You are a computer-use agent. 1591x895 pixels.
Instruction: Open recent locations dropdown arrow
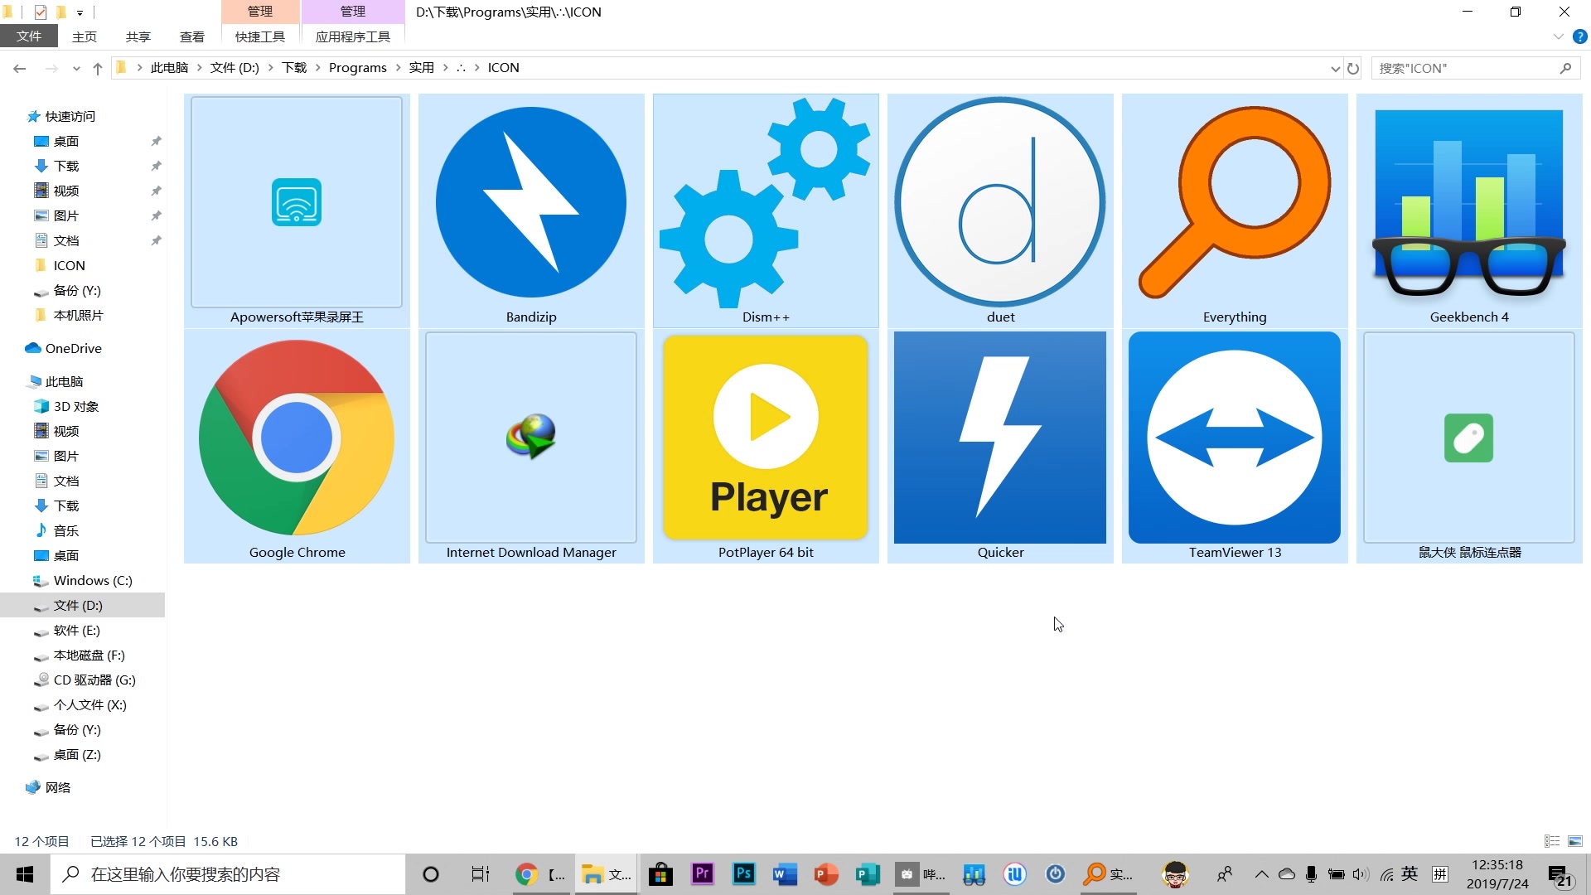[76, 68]
